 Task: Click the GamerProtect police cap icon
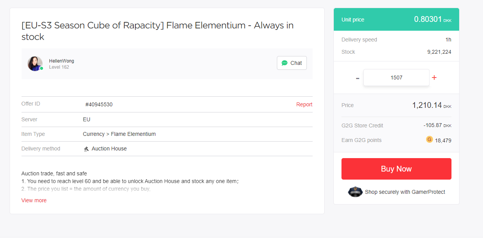(355, 192)
